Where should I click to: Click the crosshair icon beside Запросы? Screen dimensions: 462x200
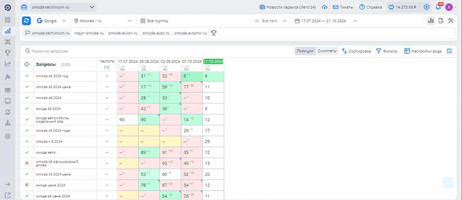(x=27, y=64)
